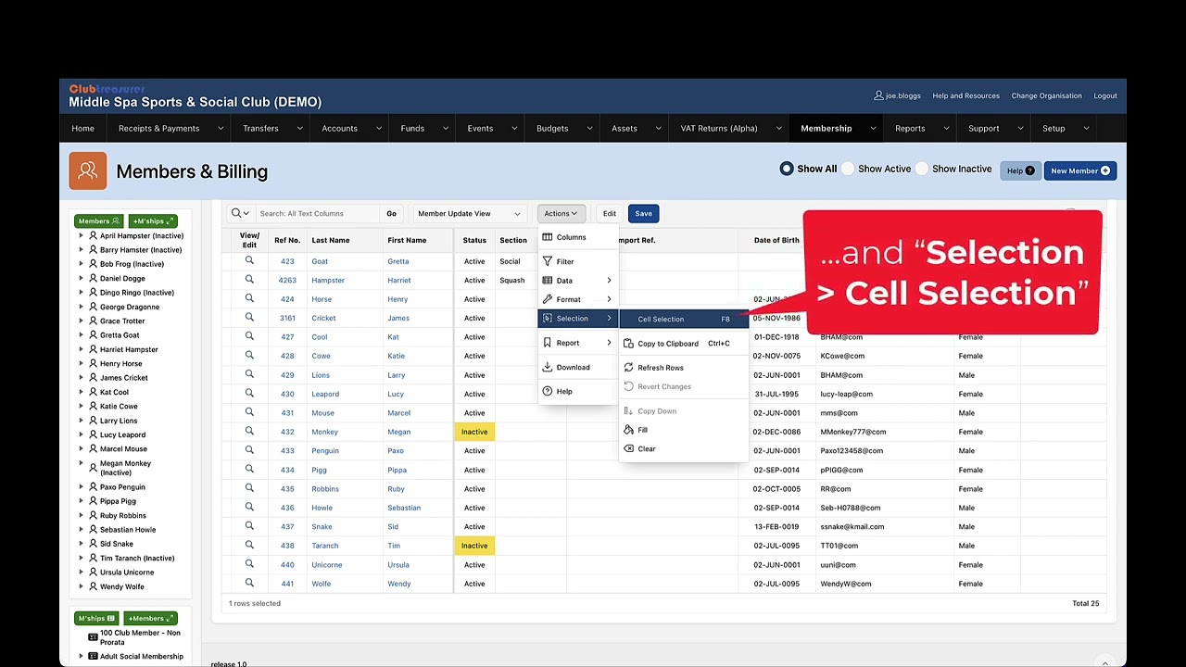Viewport: 1186px width, 667px height.
Task: Click the Filter funnel icon
Action: (548, 261)
